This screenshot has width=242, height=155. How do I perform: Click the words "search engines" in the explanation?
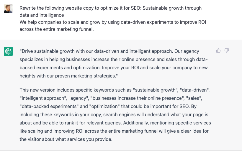pyautogui.click(x=119, y=114)
